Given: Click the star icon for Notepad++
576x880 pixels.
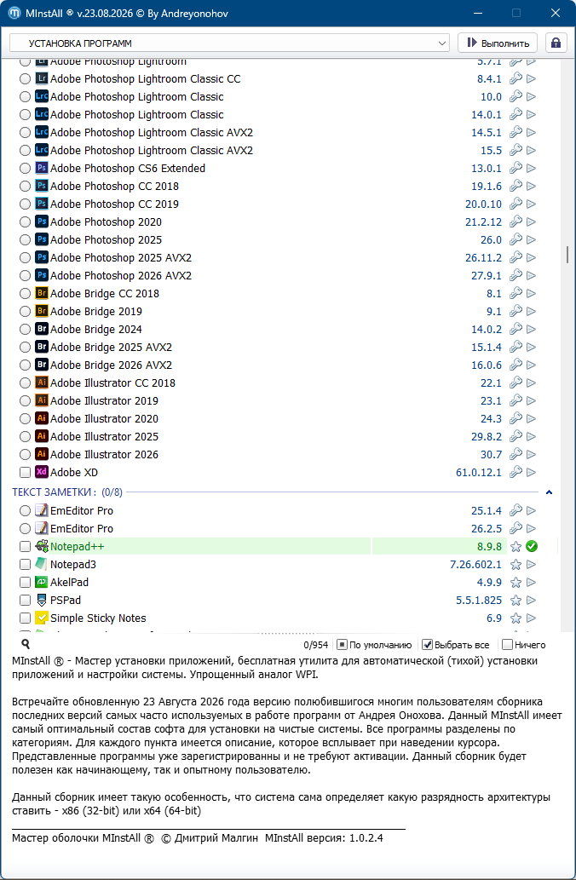Looking at the screenshot, I should click(516, 547).
